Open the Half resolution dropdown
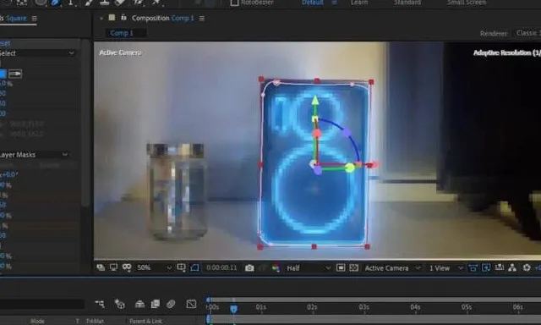The width and height of the screenshot is (541, 325). (309, 267)
